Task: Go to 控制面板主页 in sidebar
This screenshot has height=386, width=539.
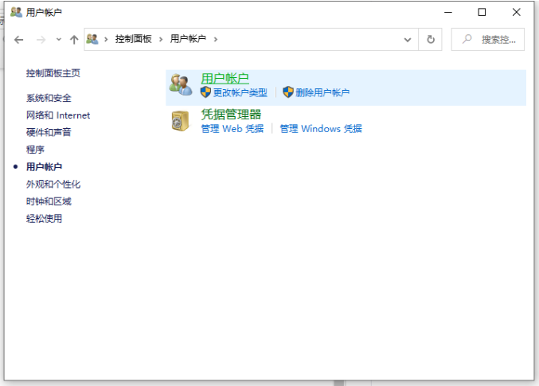Action: pyautogui.click(x=53, y=73)
